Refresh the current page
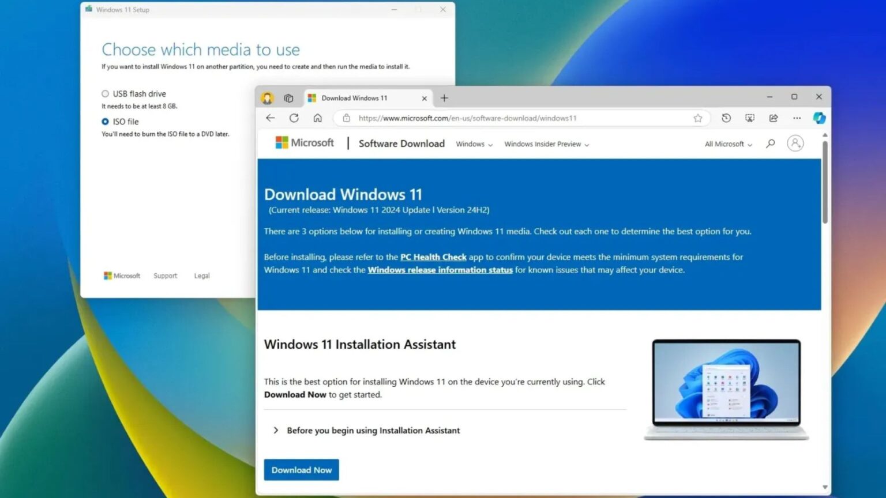 294,118
